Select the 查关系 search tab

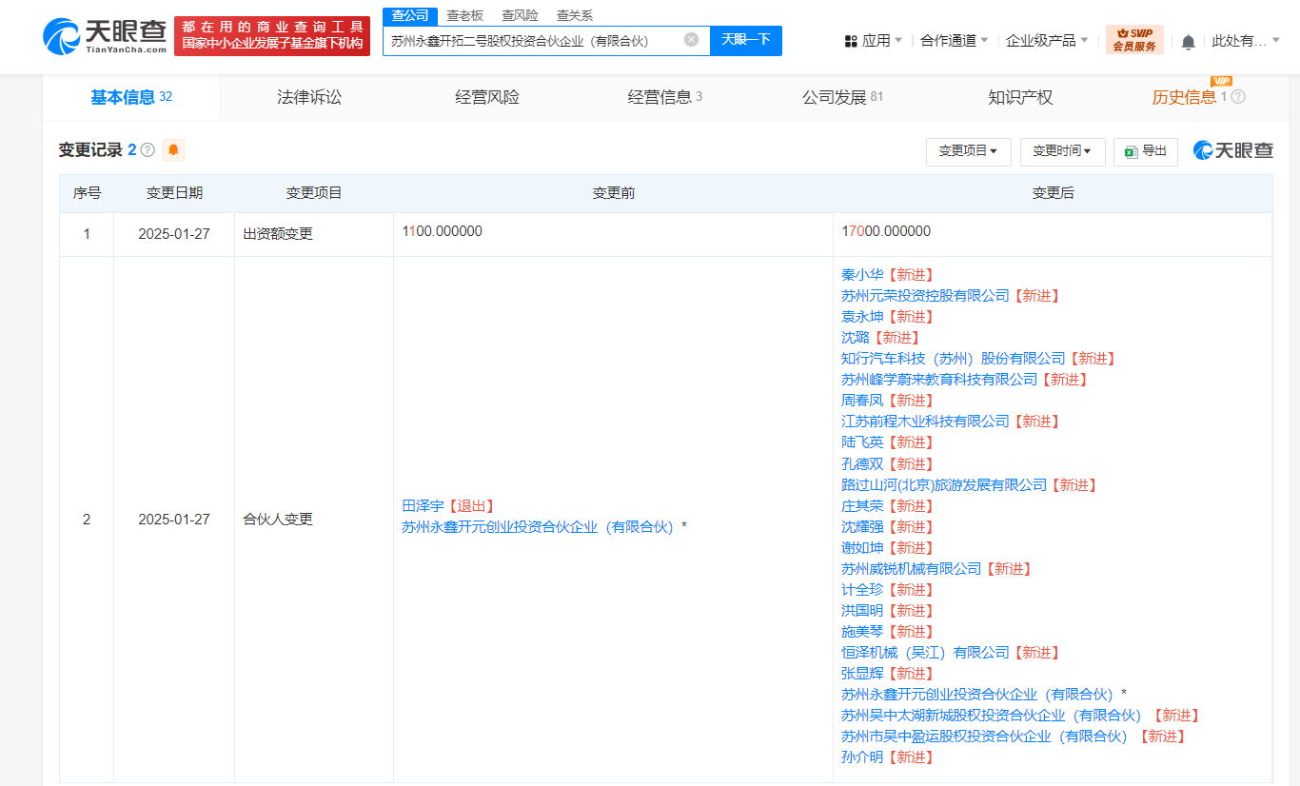point(575,15)
